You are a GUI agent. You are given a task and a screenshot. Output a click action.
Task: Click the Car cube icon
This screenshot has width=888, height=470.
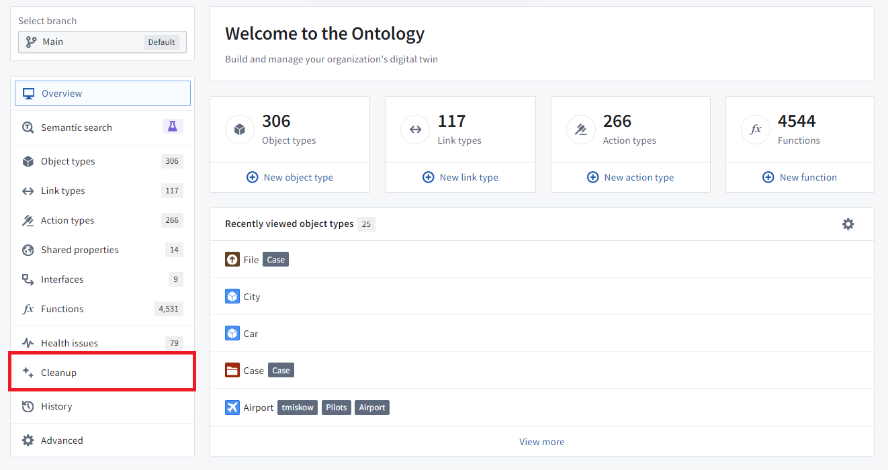click(232, 333)
